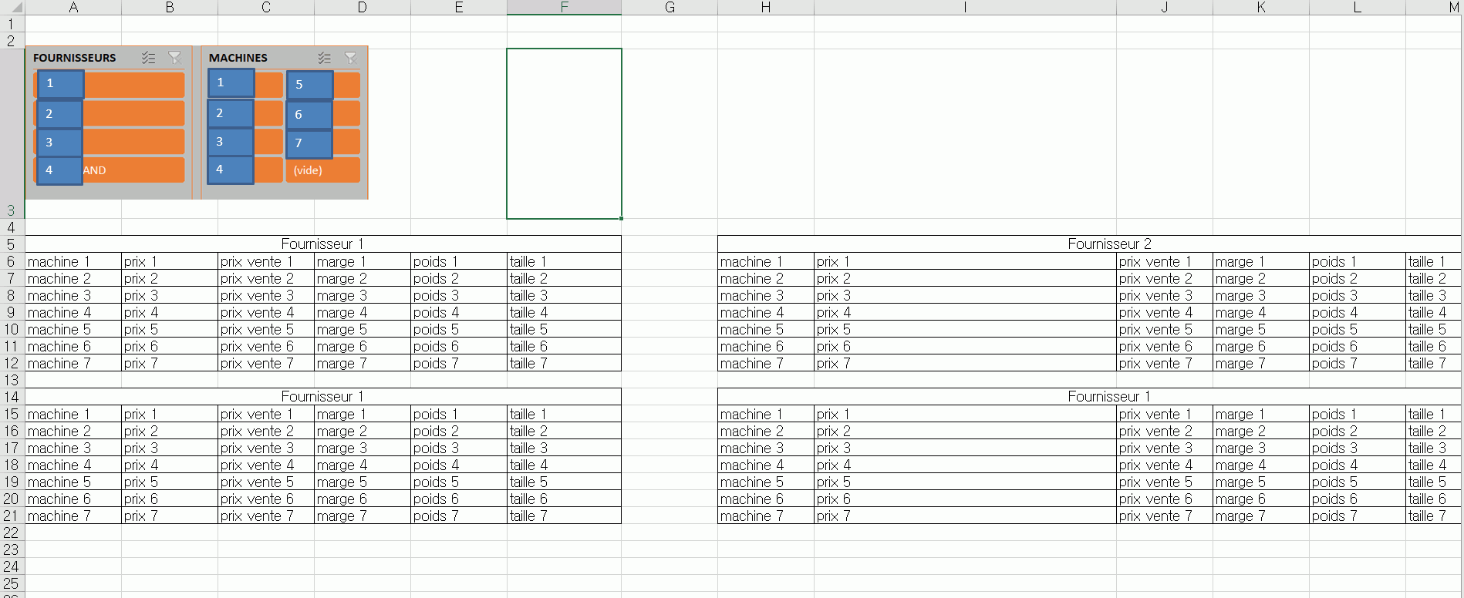The image size is (1464, 598).
Task: Select cell D9 containing 'marge 4'
Action: point(363,312)
